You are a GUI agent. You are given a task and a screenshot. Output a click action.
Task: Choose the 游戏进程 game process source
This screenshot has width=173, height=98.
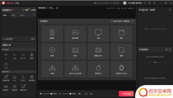click(75, 34)
